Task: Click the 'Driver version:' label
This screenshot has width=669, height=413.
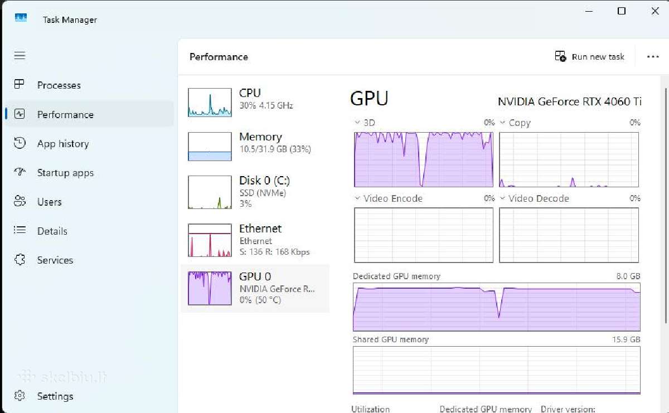Action: click(568, 409)
